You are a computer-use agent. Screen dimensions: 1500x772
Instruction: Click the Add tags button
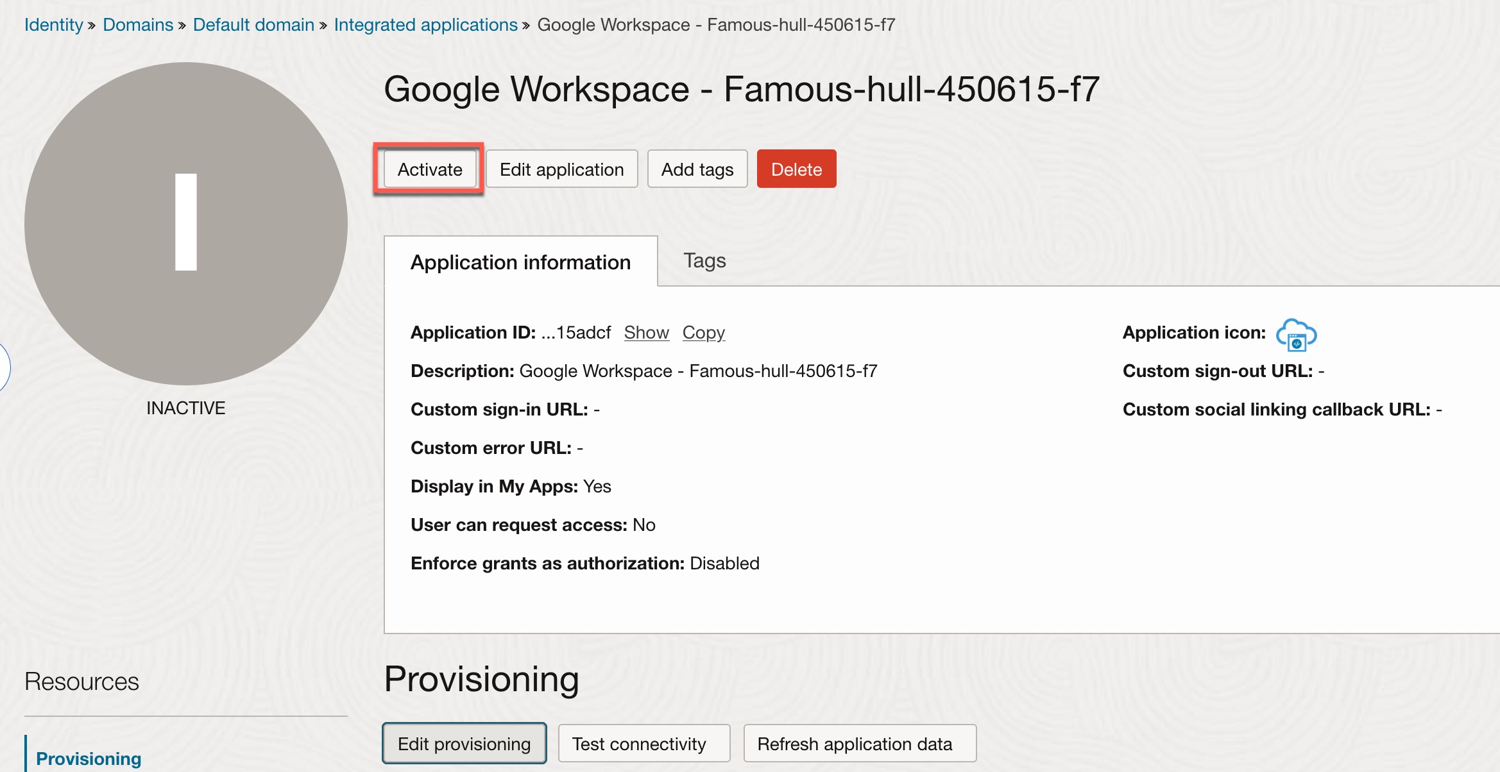[697, 169]
